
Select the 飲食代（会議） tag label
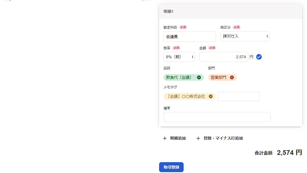(x=179, y=77)
